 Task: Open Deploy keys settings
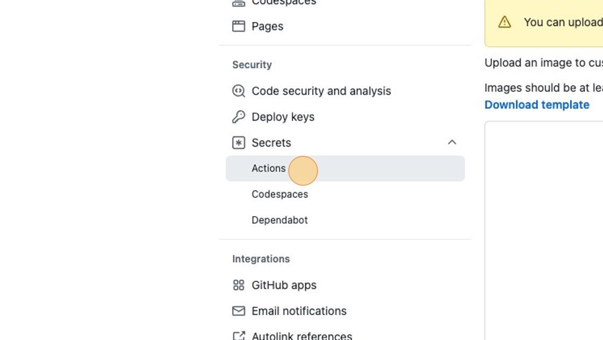pos(283,117)
